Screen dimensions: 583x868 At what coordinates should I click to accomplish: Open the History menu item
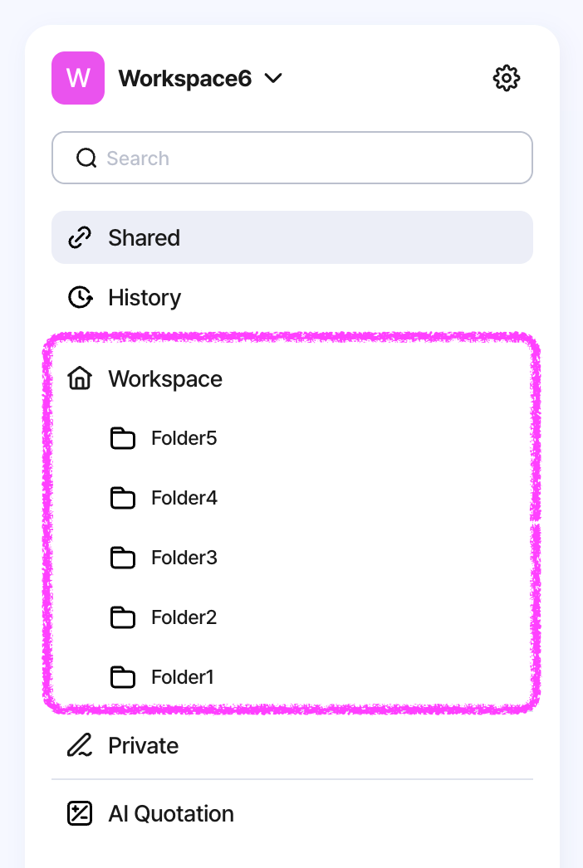(x=292, y=297)
